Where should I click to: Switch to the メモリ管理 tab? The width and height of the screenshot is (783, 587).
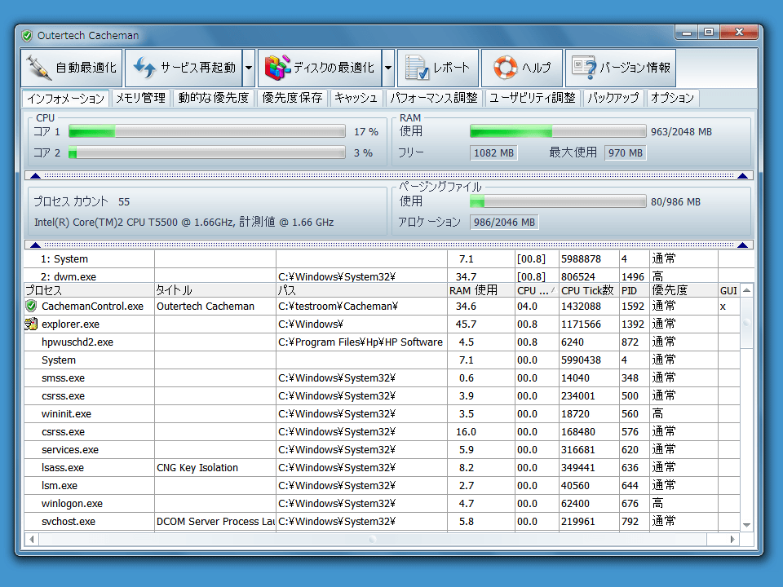[141, 98]
